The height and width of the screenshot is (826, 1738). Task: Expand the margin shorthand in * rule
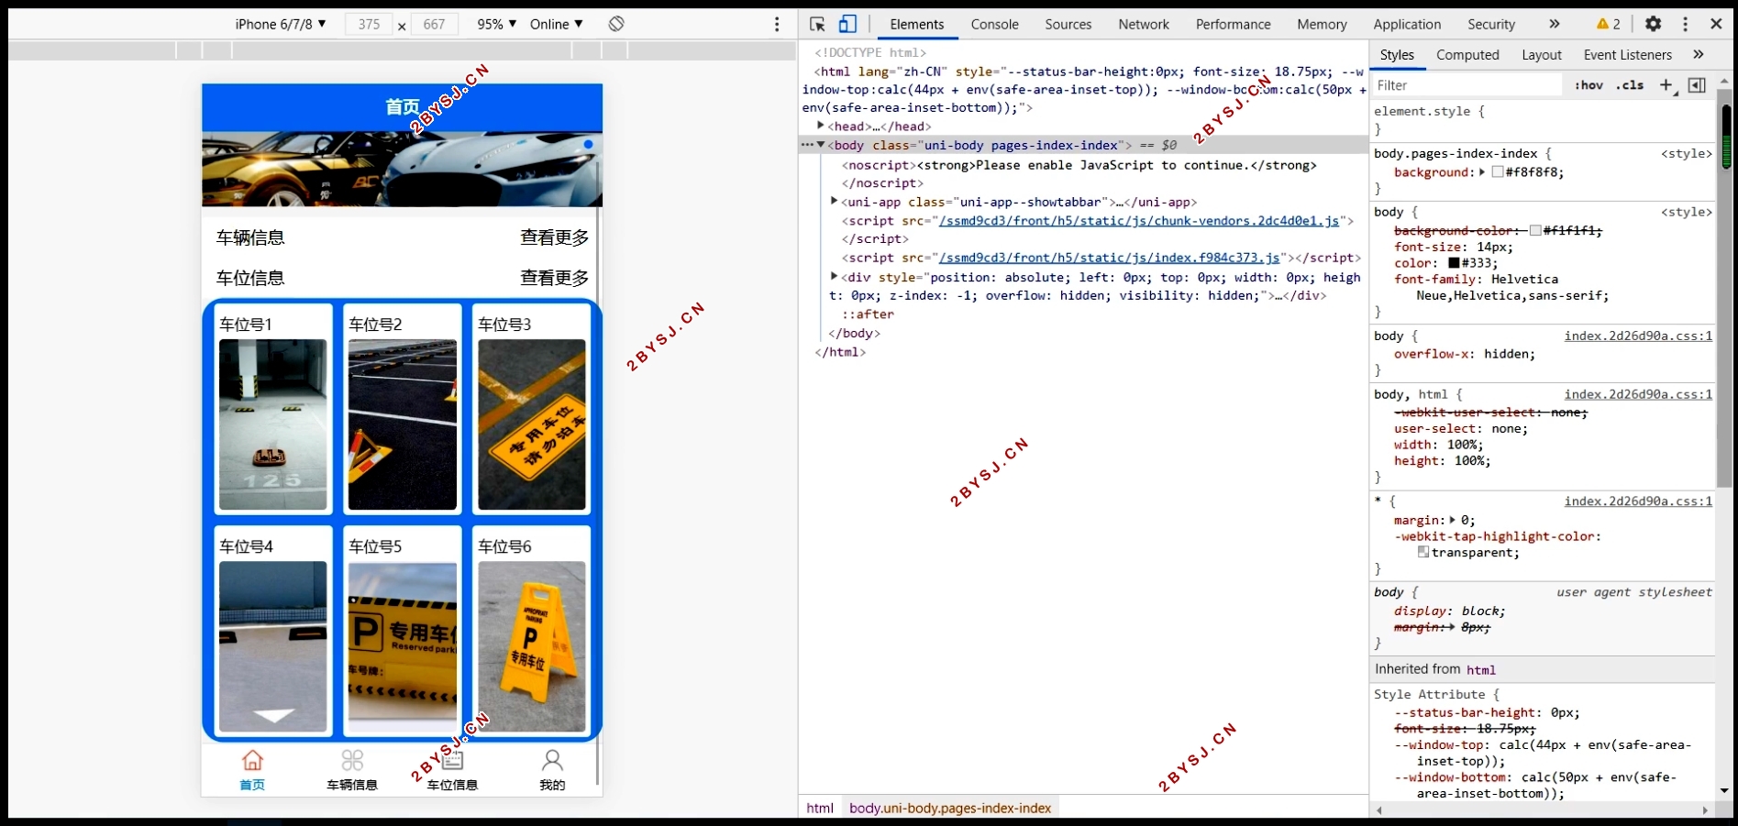point(1453,520)
